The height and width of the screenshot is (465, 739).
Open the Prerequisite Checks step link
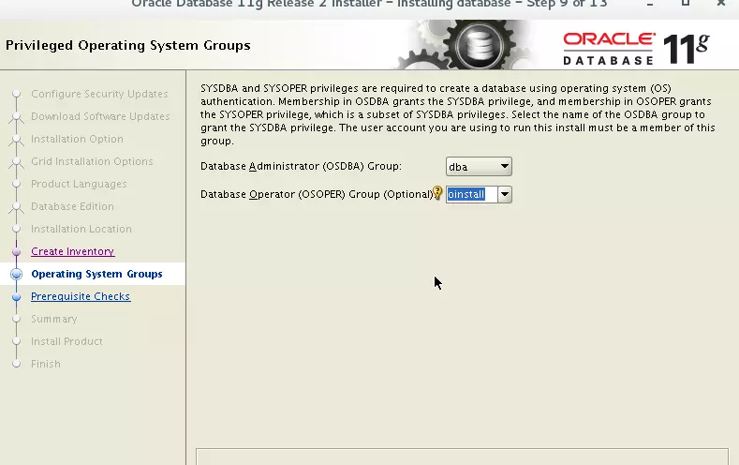pyautogui.click(x=81, y=296)
